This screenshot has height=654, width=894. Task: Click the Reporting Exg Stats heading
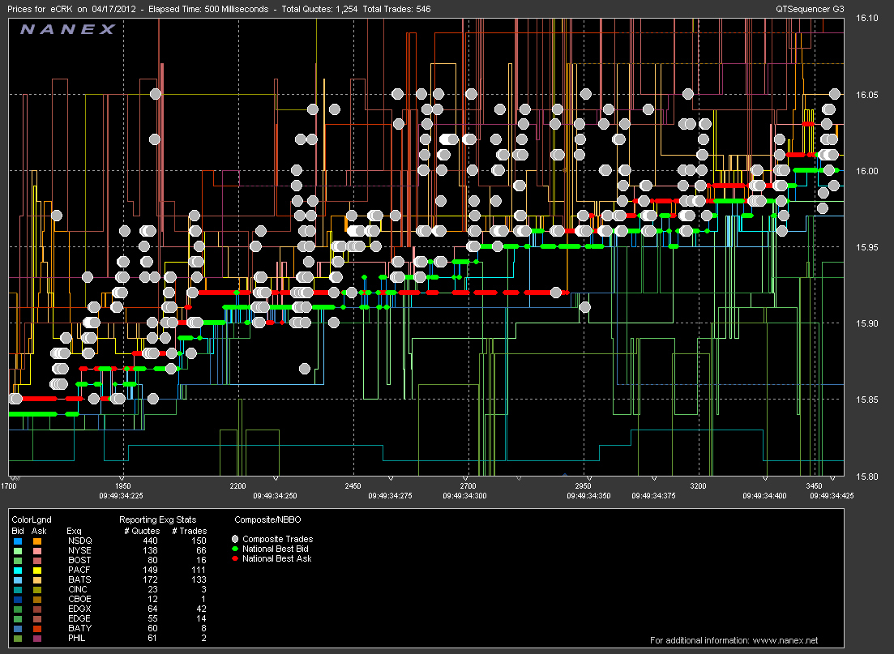click(157, 519)
